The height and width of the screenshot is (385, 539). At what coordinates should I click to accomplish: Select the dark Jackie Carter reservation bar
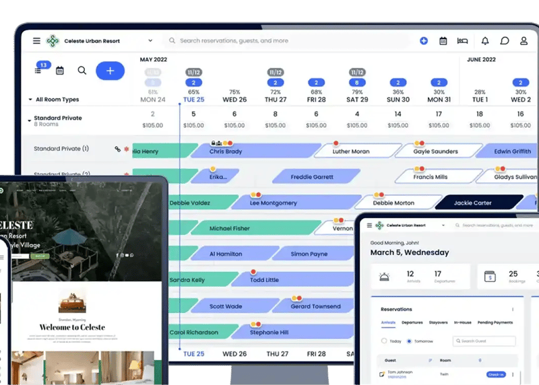click(480, 203)
